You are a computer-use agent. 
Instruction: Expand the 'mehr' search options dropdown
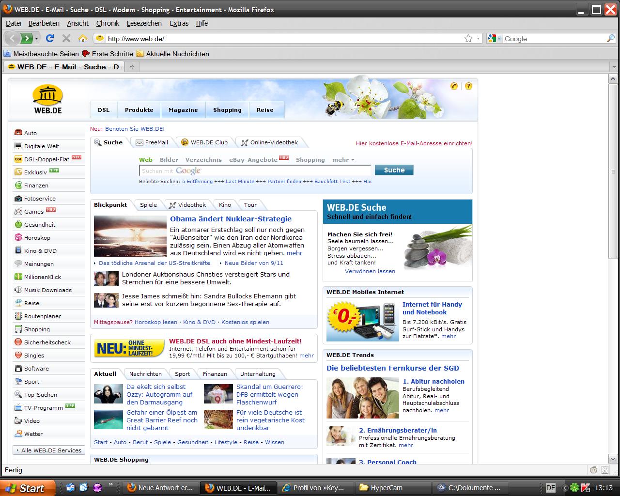[343, 160]
